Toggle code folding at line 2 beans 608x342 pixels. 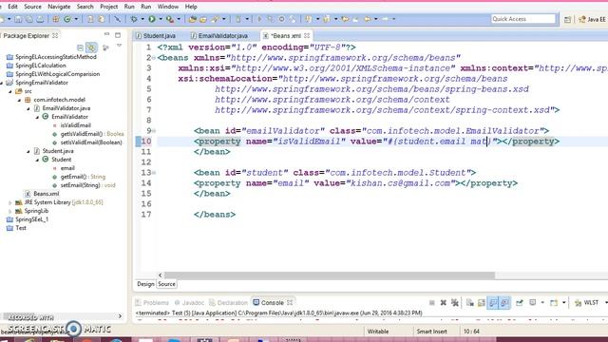pos(154,58)
